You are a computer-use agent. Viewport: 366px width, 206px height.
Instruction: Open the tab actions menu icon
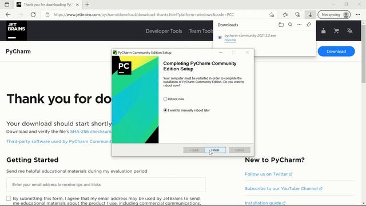[7, 5]
